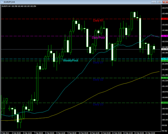Click the 103.055 price scale value
Image resolution: width=168 pixels, height=134 pixels.
coord(165,25)
